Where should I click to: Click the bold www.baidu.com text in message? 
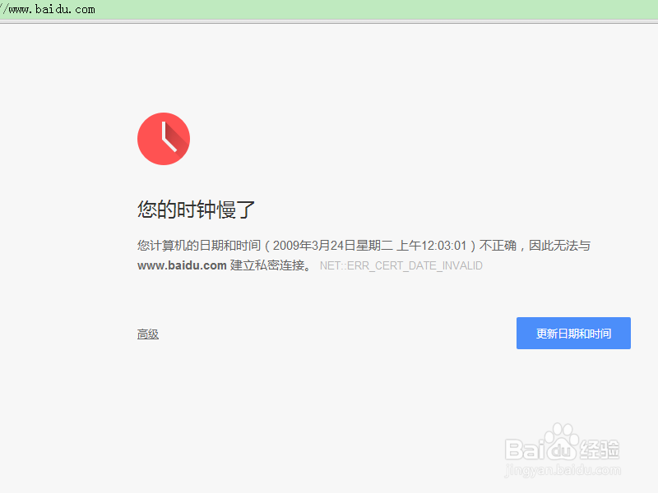click(x=182, y=265)
